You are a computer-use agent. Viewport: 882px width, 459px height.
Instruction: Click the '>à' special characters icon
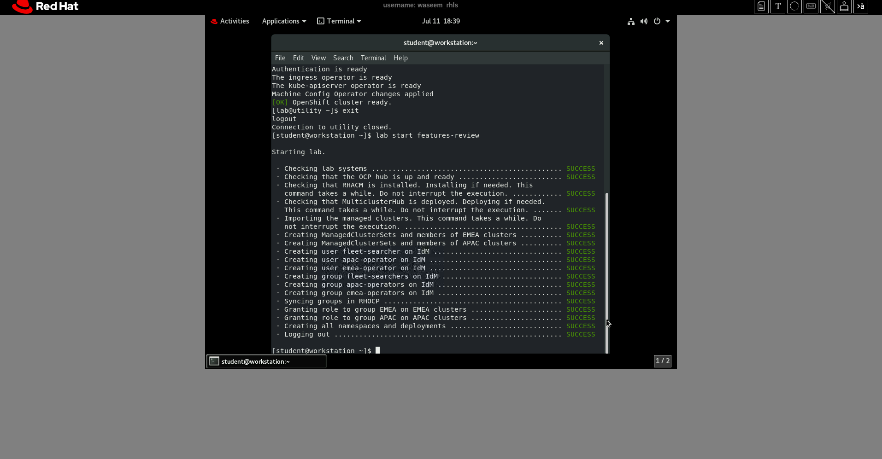coord(861,6)
